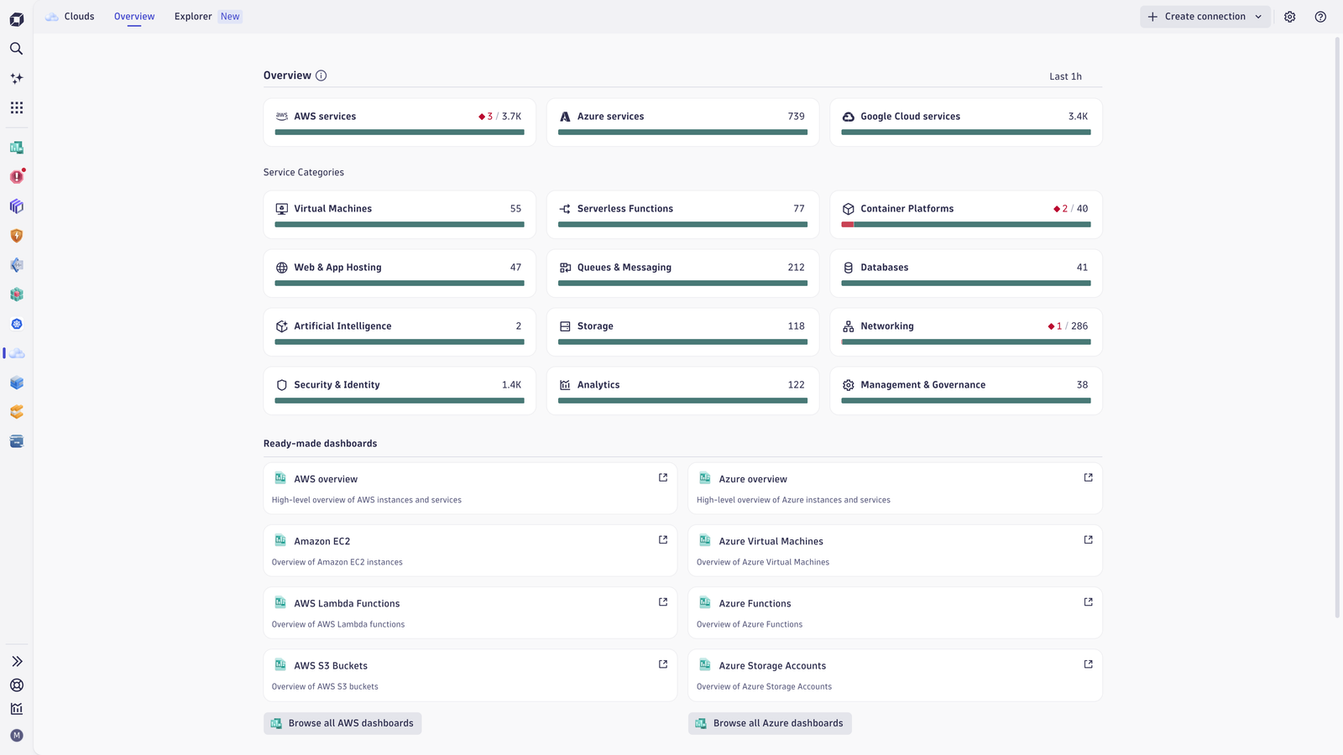Open Web & App Hosting category
This screenshot has height=755, width=1343.
400,273
